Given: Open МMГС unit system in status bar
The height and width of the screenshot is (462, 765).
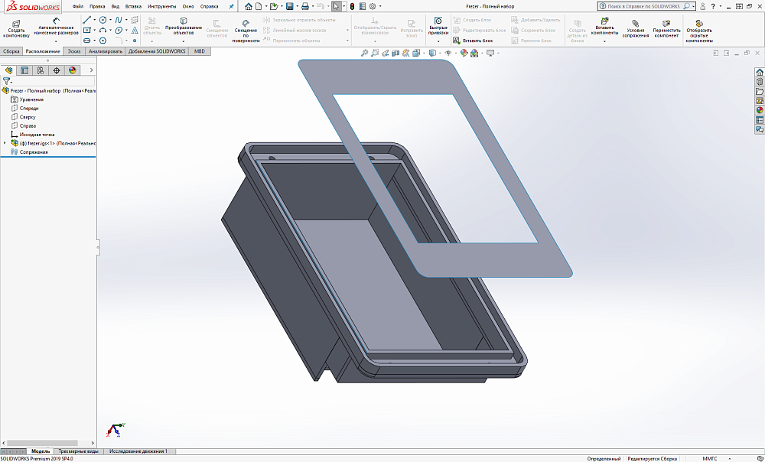Looking at the screenshot, I should [710, 459].
